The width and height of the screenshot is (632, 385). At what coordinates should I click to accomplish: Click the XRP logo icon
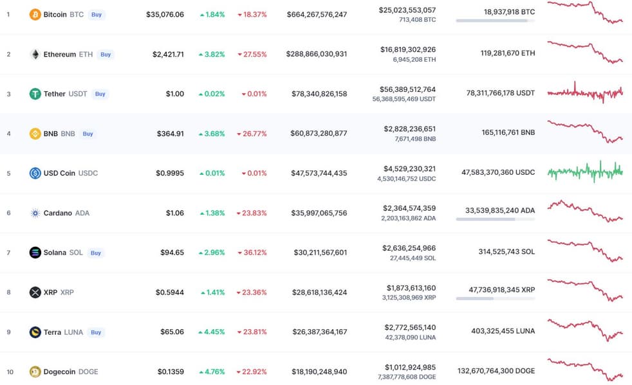(35, 292)
